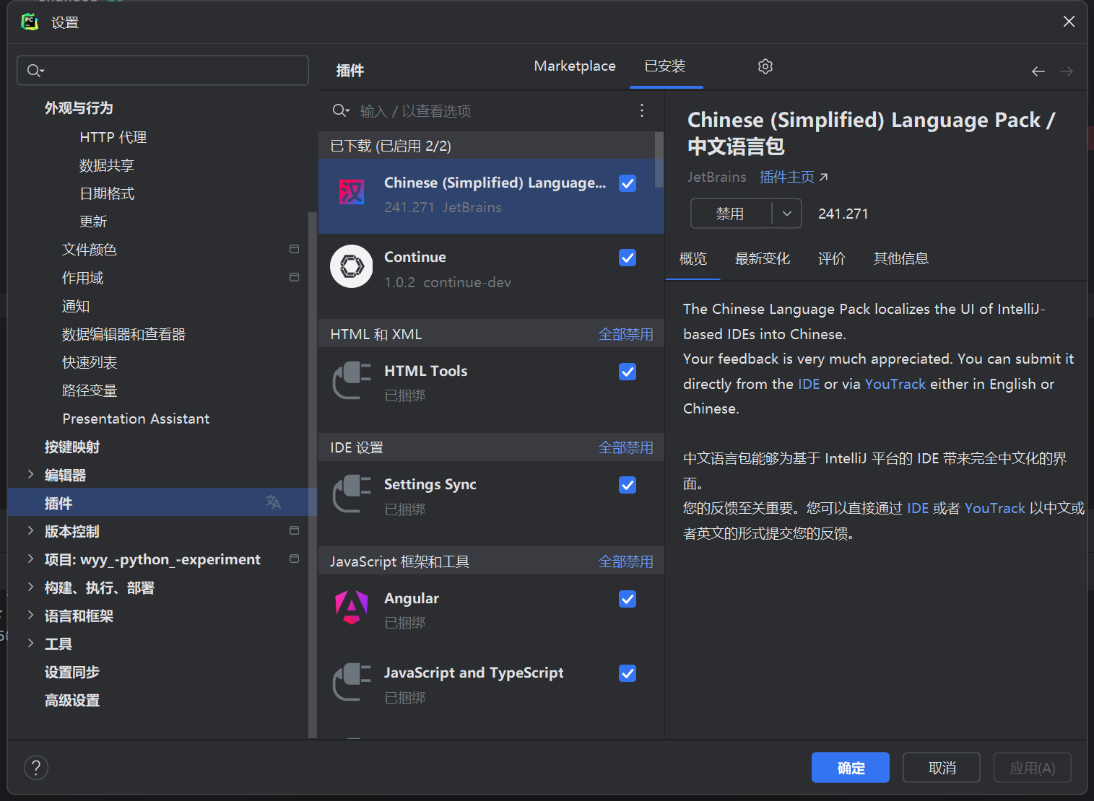Click project-level icon beside 作用域
This screenshot has width=1094, height=801.
[294, 277]
